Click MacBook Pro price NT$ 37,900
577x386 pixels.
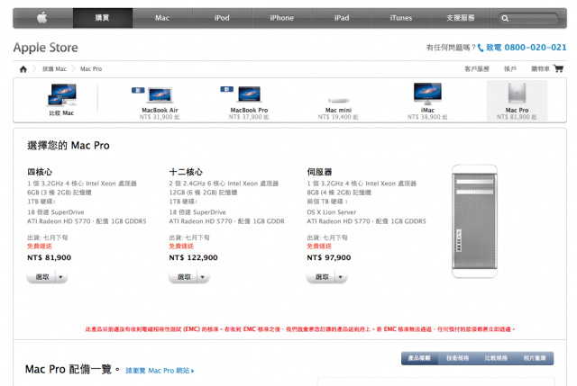tap(249, 117)
